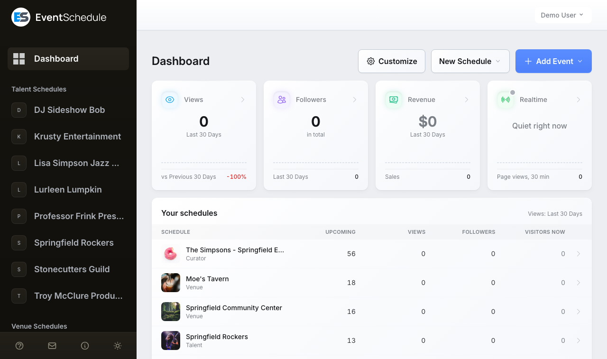The height and width of the screenshot is (359, 607).
Task: Open Springfield Community Center thumbnail image
Action: click(x=171, y=312)
